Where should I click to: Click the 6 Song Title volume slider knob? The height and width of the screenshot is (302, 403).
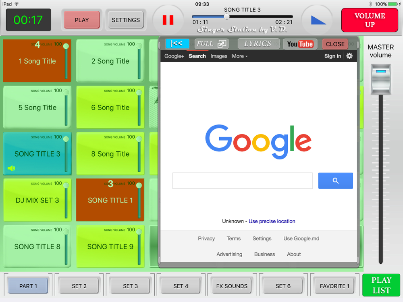tap(139, 93)
